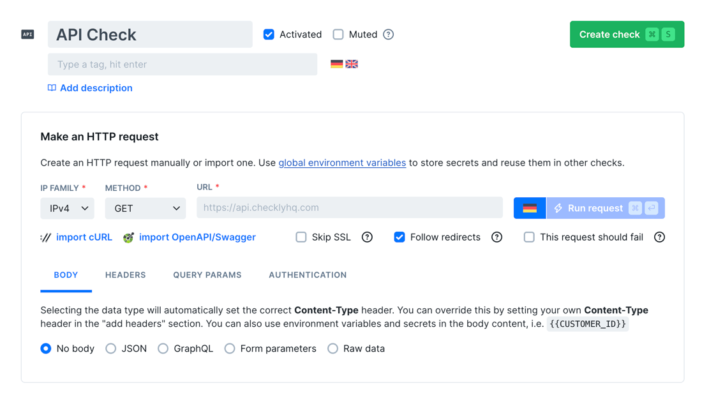Open the Authentication tab

point(308,275)
